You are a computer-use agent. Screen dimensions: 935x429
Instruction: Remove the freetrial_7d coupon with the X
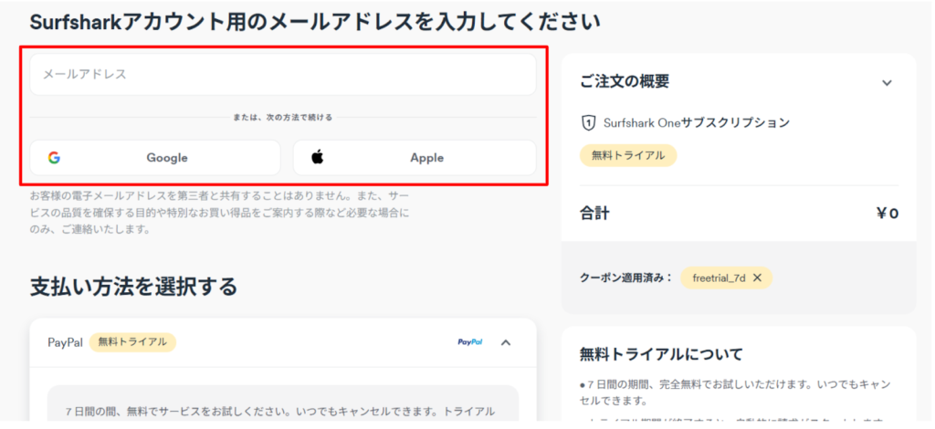point(757,277)
